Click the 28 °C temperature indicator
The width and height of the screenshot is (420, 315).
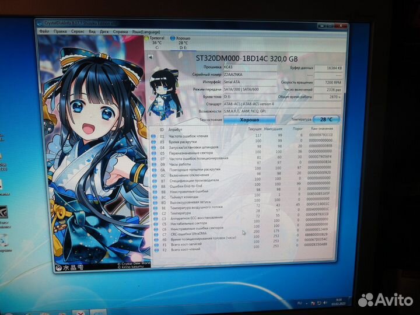point(322,118)
